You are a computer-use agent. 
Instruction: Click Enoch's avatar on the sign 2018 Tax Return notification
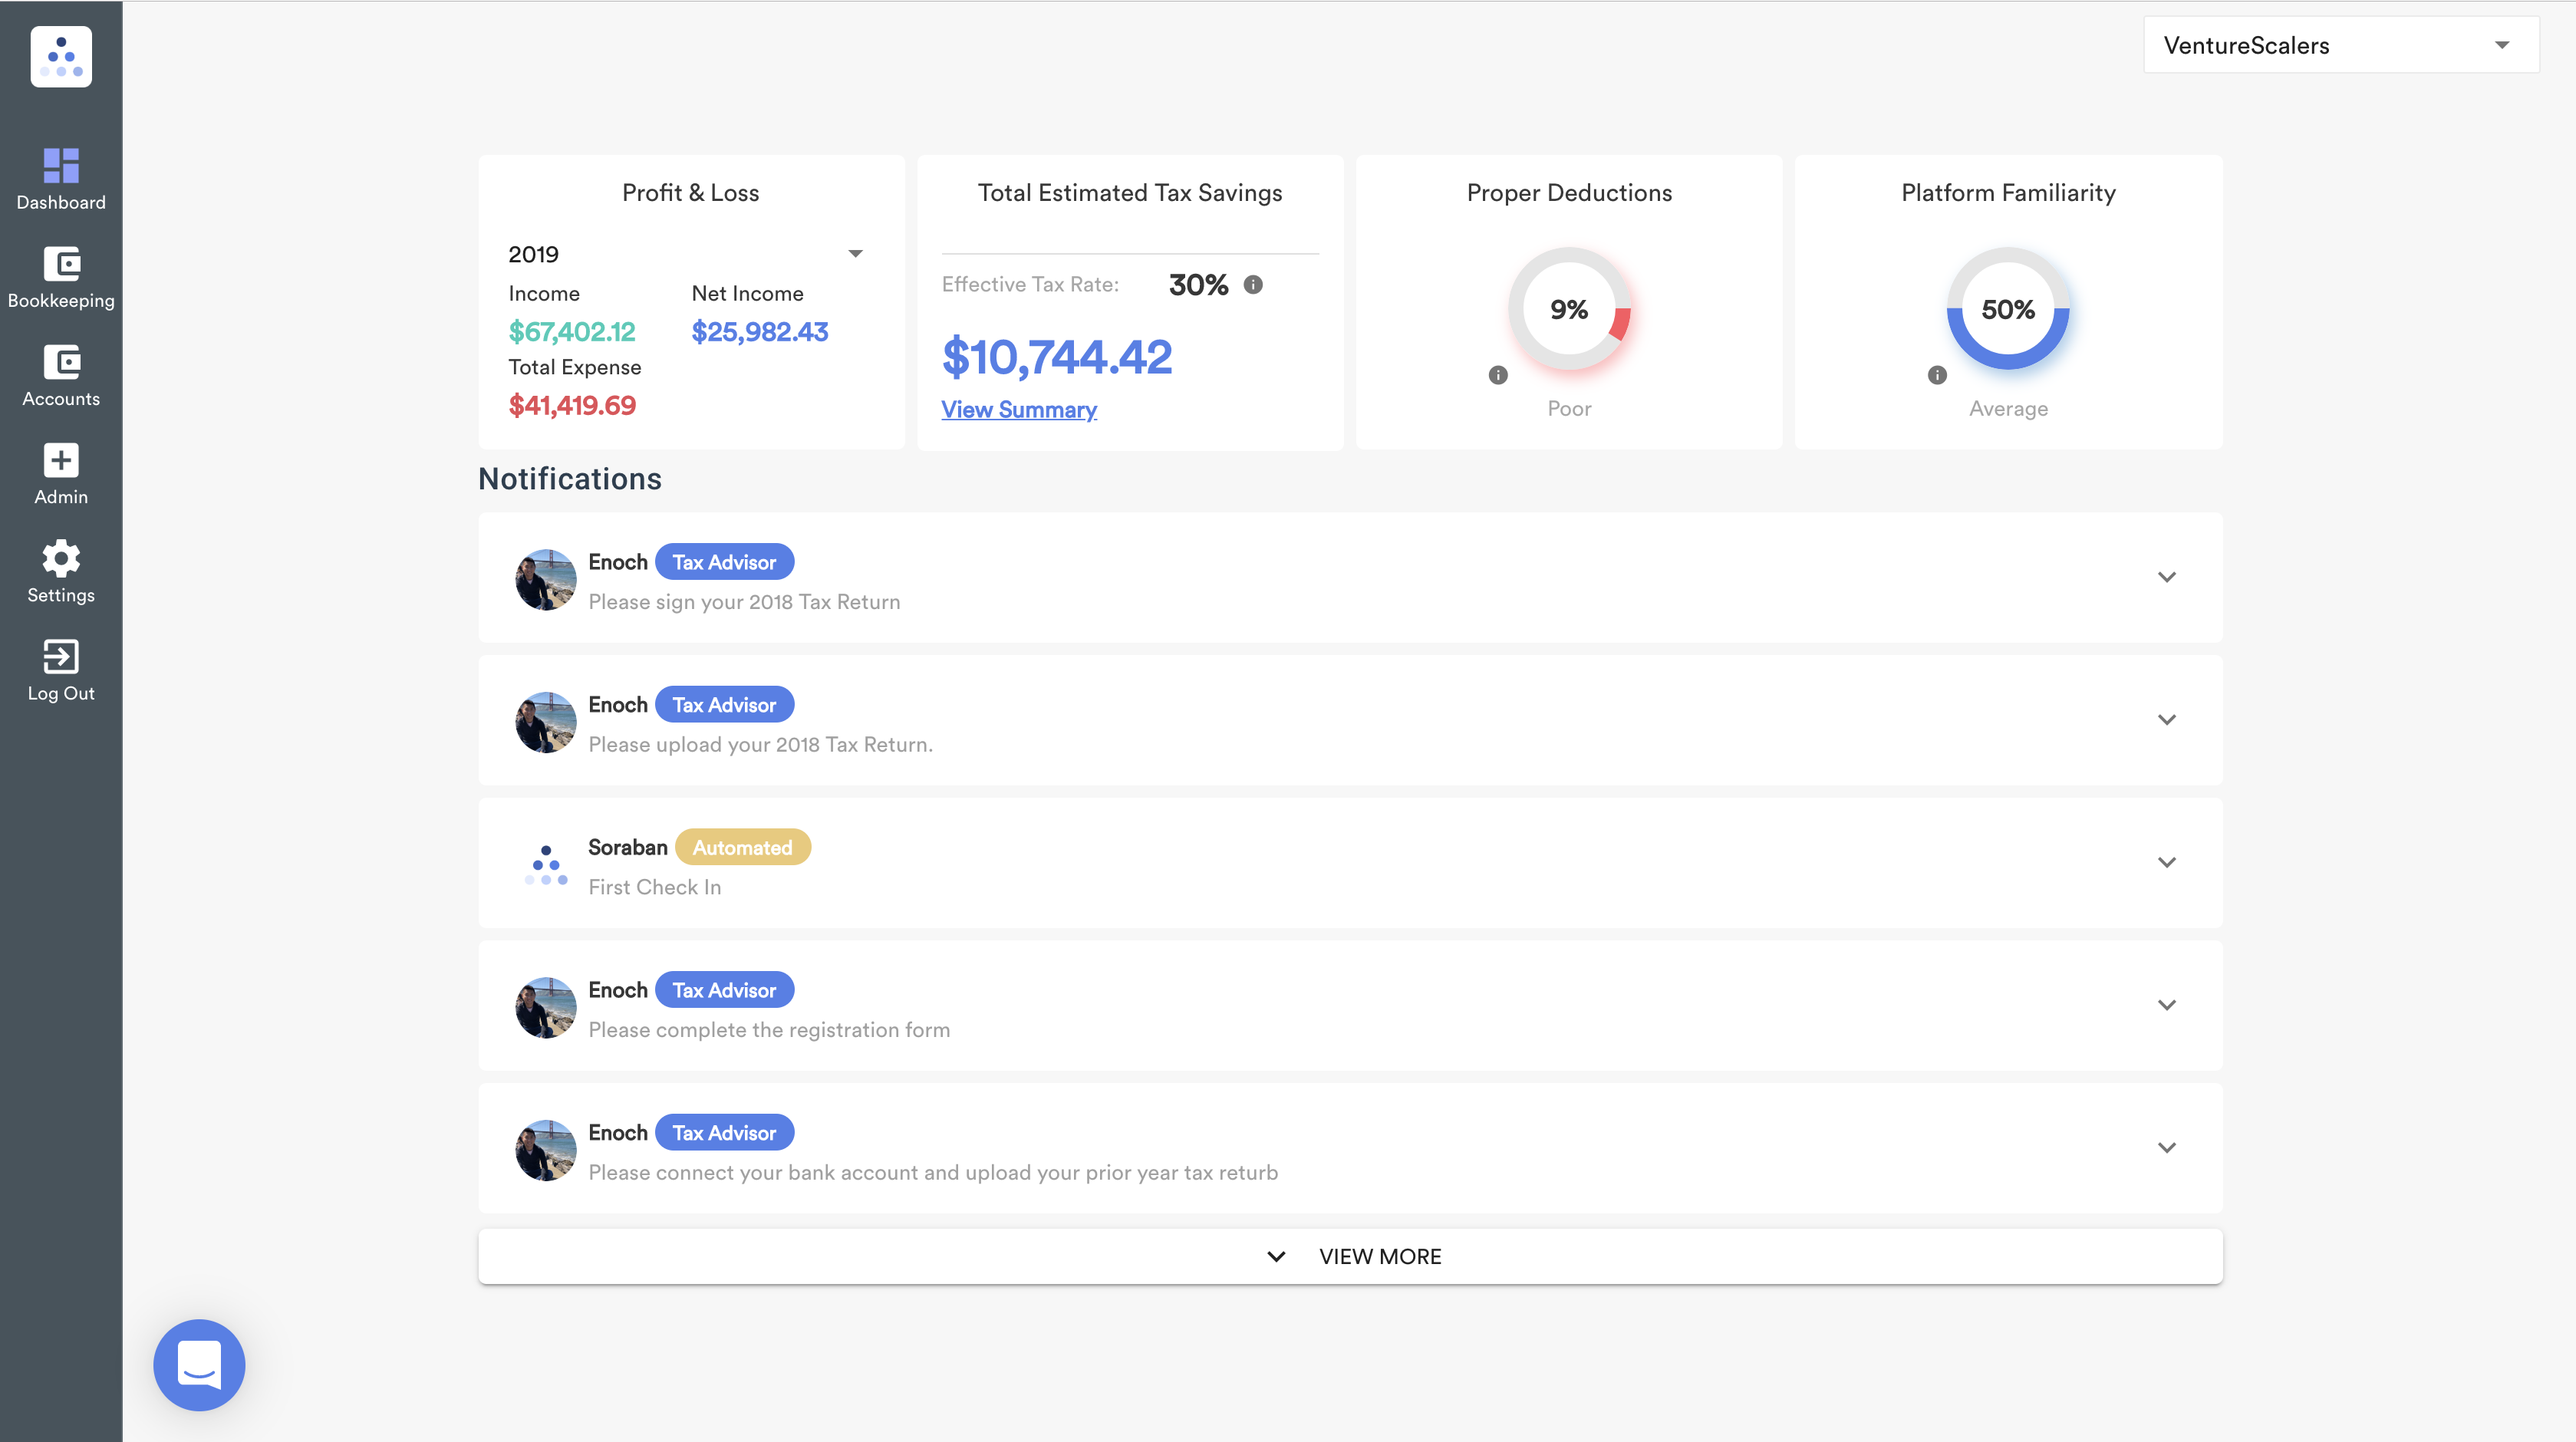[546, 579]
